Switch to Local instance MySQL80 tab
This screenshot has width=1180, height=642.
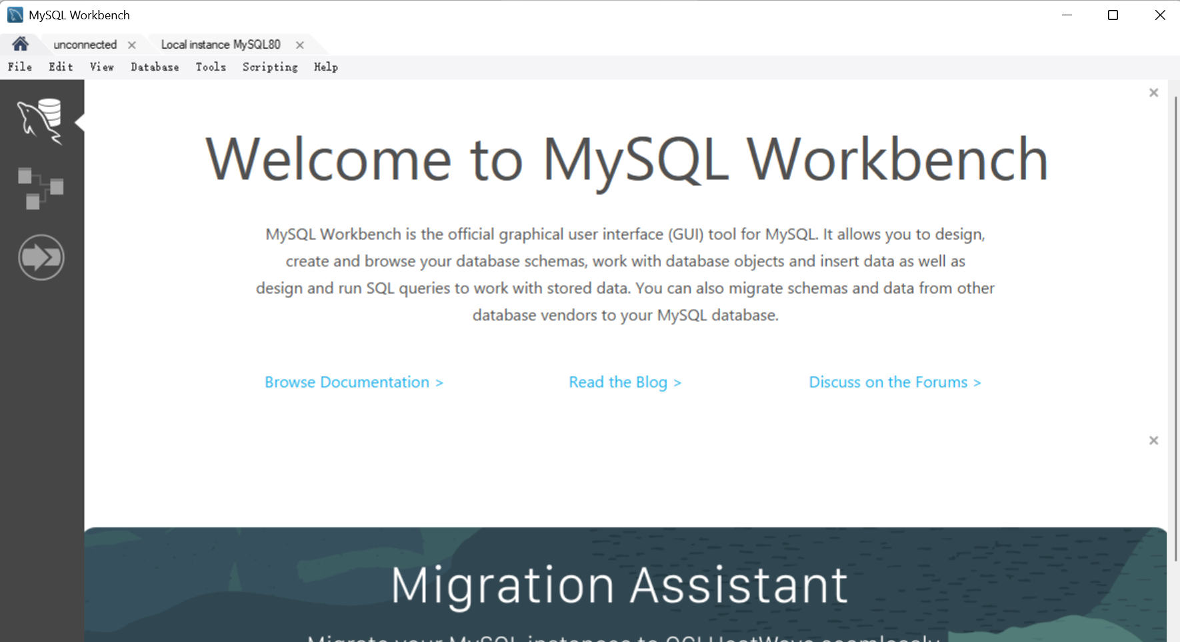[x=221, y=45]
